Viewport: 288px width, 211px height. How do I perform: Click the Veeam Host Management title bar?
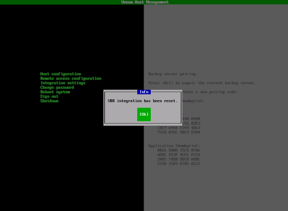144,2
